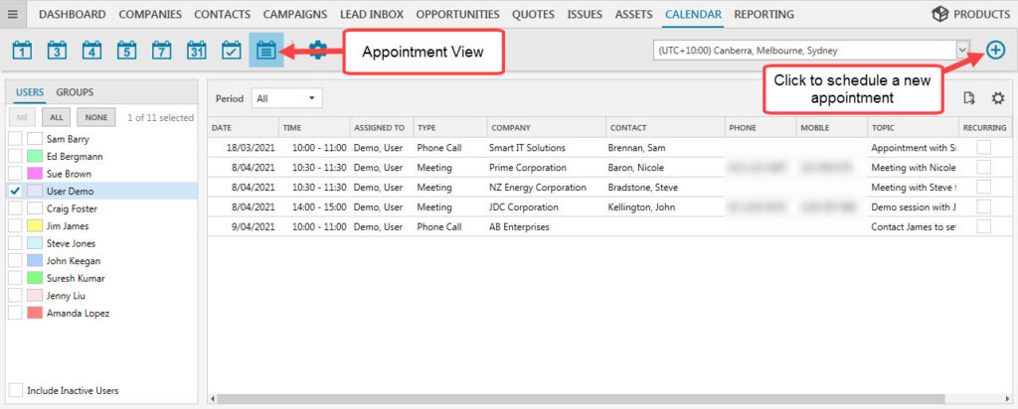The width and height of the screenshot is (1018, 409).
Task: Open the task view calendar icon with checkmark
Action: [231, 50]
